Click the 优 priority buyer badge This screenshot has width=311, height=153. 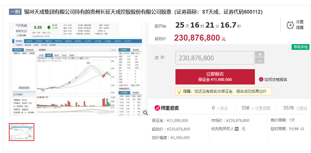point(237,129)
